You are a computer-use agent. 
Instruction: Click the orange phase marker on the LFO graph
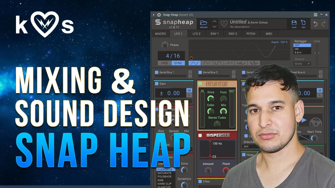tap(191, 58)
